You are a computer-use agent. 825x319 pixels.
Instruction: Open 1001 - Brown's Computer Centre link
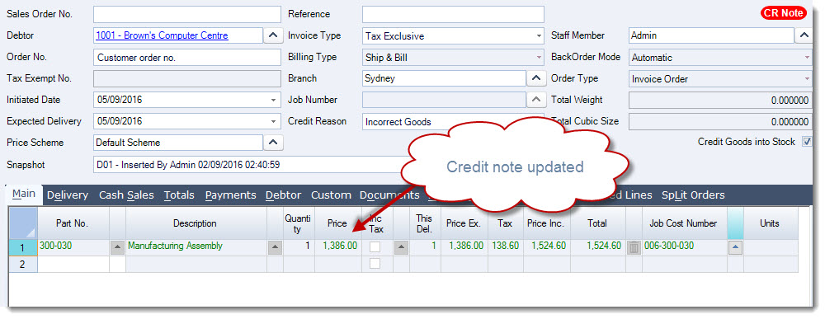pos(162,35)
